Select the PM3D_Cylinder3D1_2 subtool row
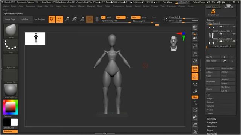This screenshot has width=241, height=135. [x=221, y=36]
